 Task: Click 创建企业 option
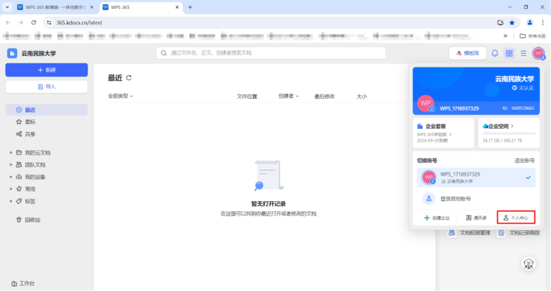coord(437,218)
